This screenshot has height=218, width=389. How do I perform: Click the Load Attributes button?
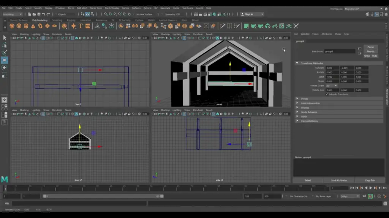click(338, 180)
